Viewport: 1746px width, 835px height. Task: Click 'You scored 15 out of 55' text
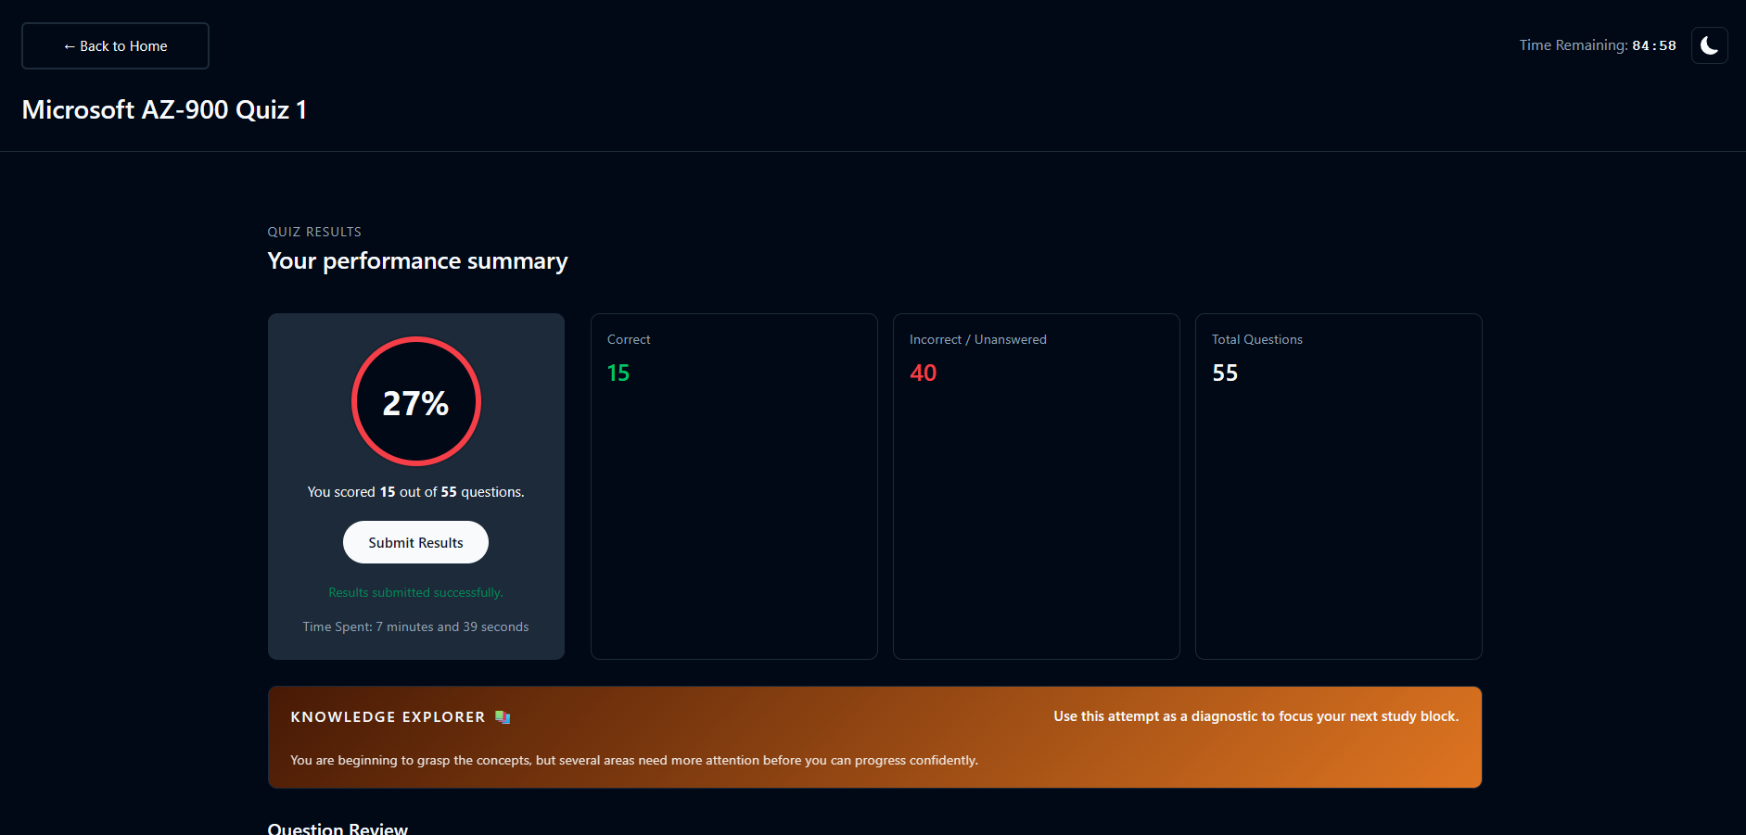(415, 492)
